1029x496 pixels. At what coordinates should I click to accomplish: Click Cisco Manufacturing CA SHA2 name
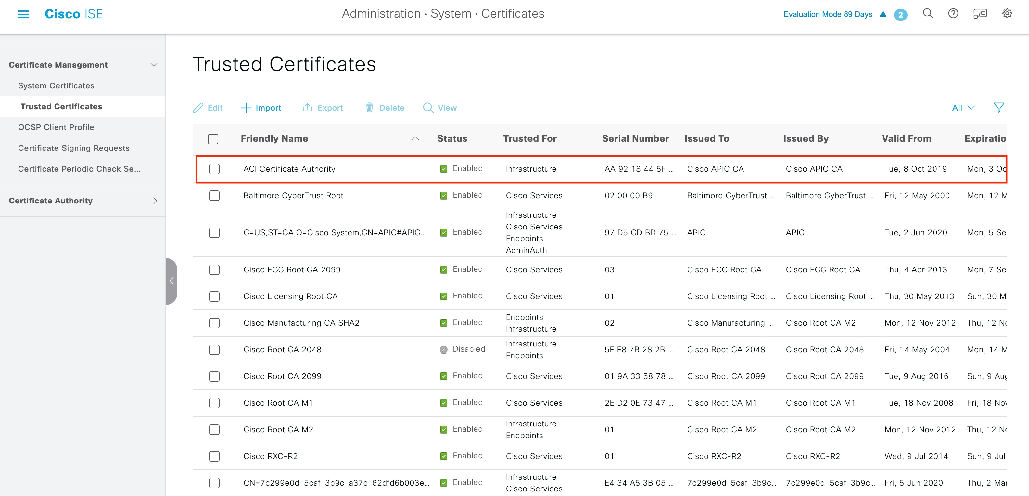301,323
